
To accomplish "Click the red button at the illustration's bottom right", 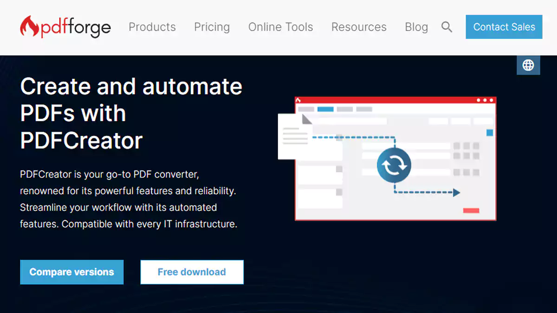I will 470,210.
